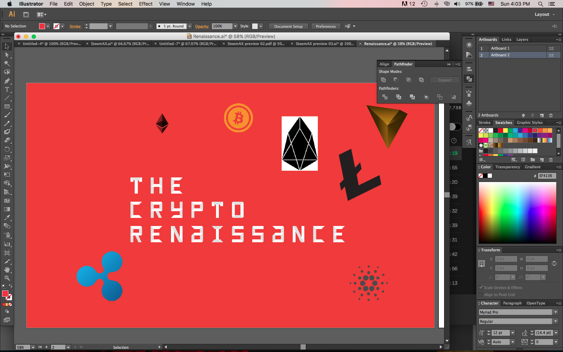The height and width of the screenshot is (352, 563).
Task: Pick the Pen tool in the toolbar
Action: pos(7,81)
